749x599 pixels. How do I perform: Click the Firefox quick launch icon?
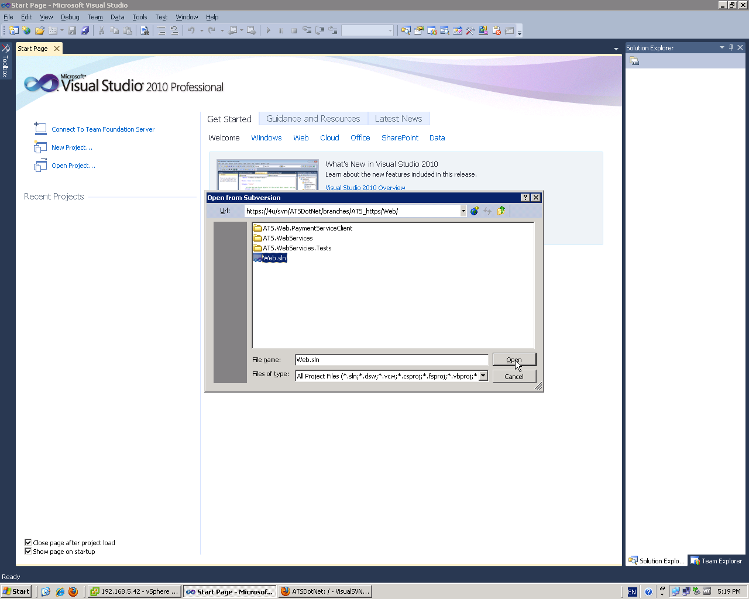coord(73,591)
